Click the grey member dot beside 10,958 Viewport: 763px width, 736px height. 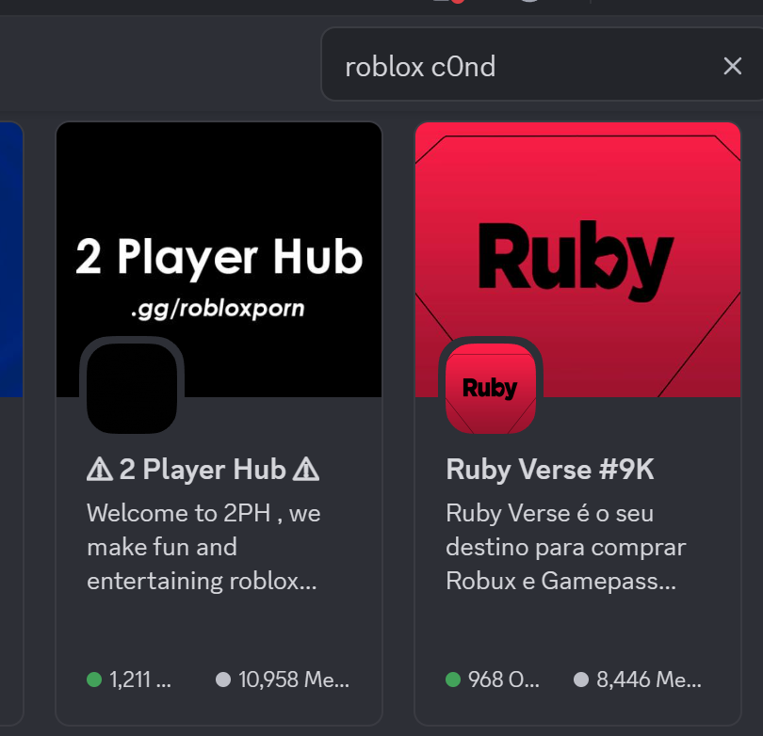click(223, 680)
